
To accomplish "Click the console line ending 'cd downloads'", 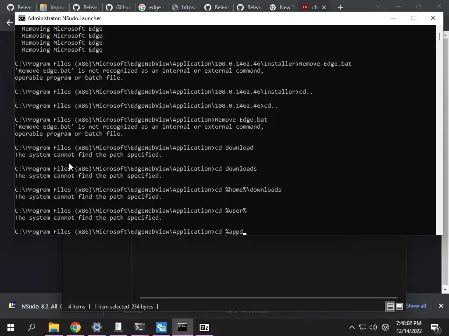I will pyautogui.click(x=136, y=169).
